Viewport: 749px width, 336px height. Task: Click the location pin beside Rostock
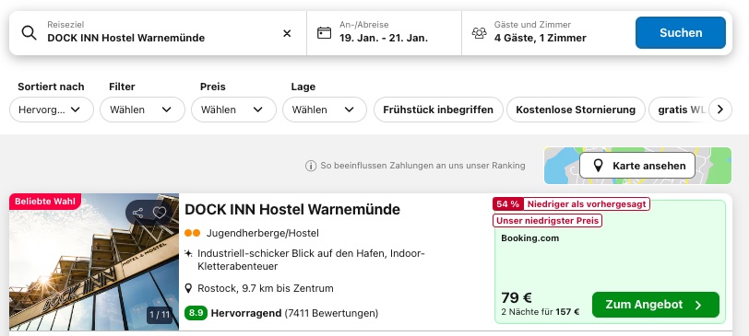189,288
